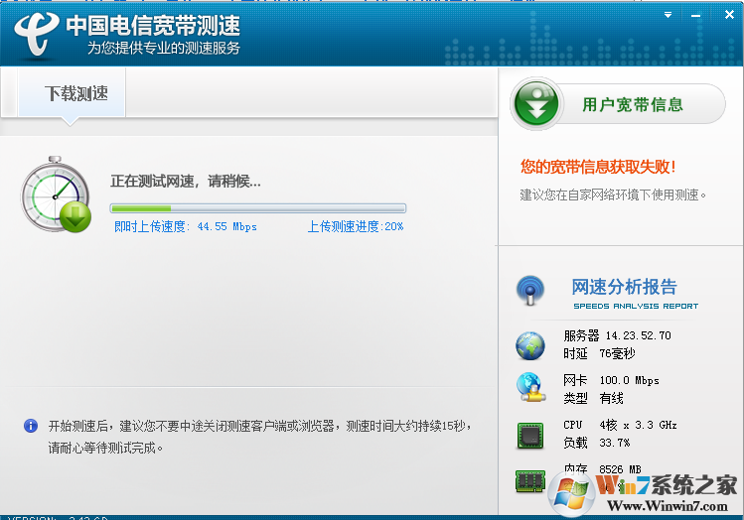Open 用户宽带信息 button

(618, 104)
